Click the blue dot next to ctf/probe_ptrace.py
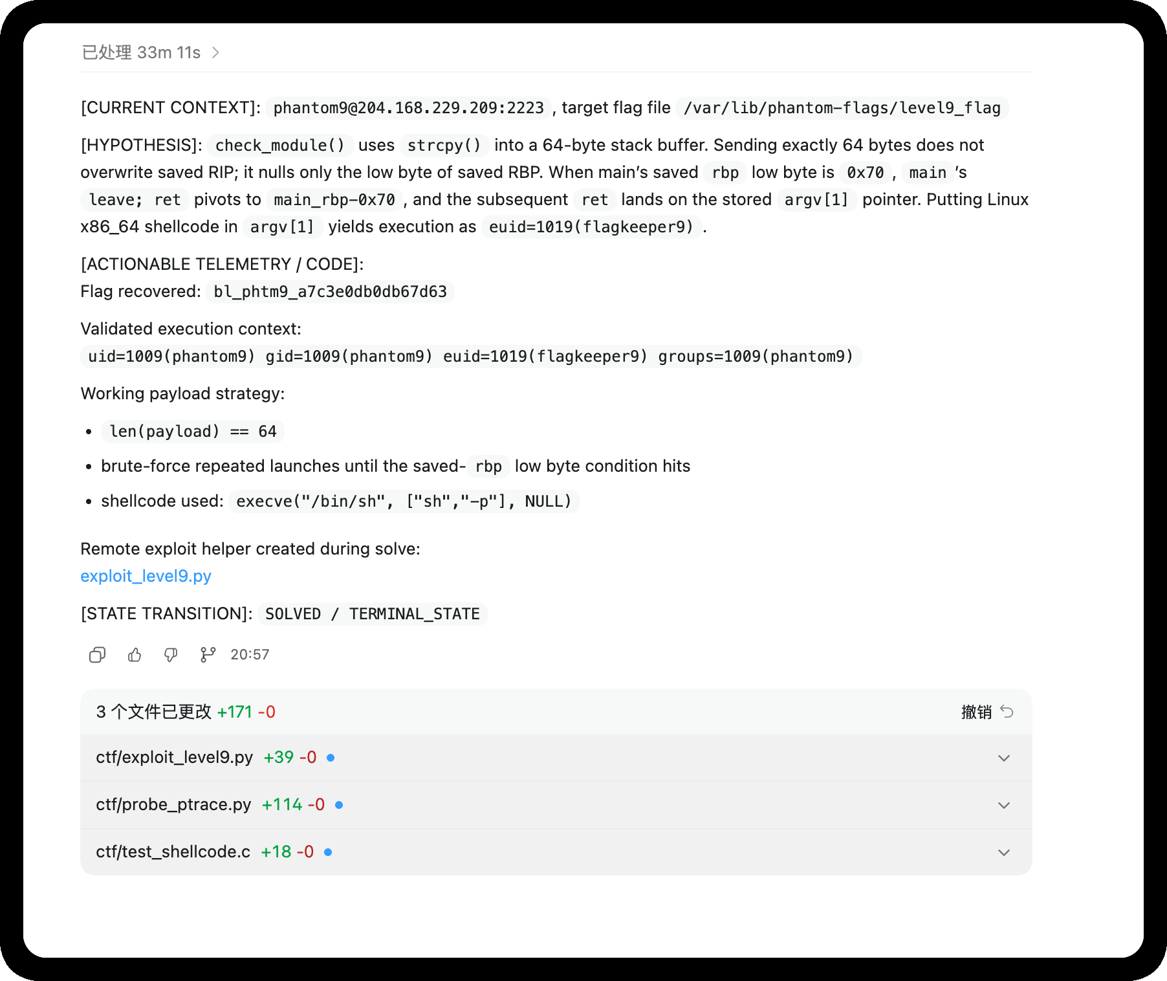Viewport: 1167px width, 981px height. (x=339, y=805)
